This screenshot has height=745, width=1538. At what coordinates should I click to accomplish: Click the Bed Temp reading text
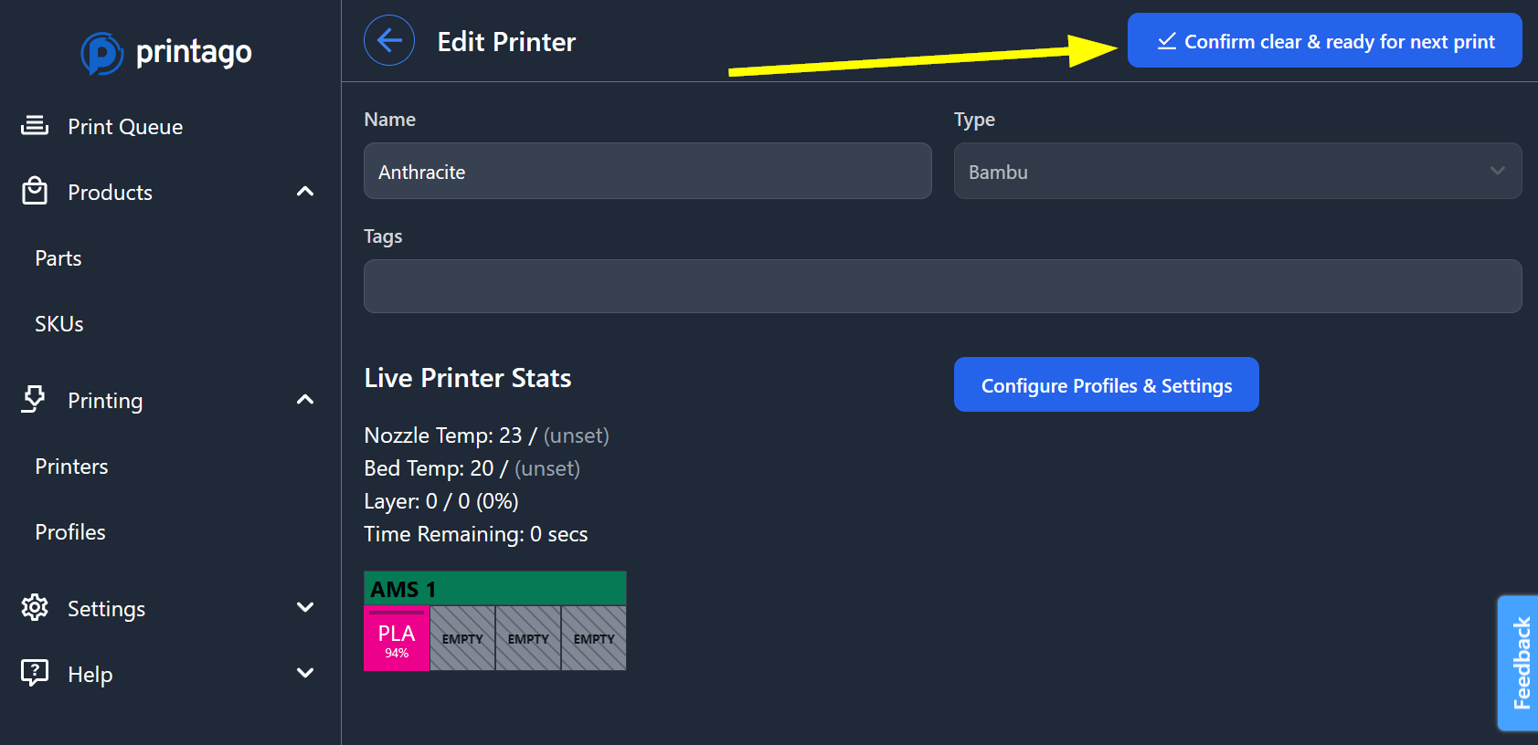(x=472, y=468)
